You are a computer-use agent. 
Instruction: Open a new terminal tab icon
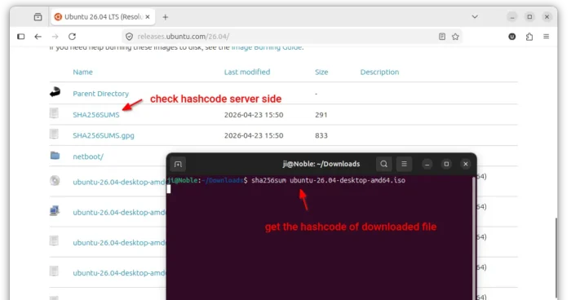(178, 164)
